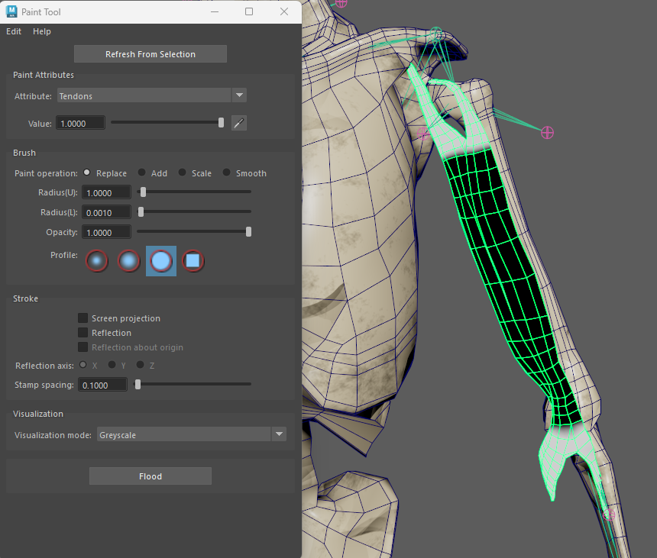Expand the Visualization mode Greyscale dropdown
The image size is (657, 558).
click(191, 435)
